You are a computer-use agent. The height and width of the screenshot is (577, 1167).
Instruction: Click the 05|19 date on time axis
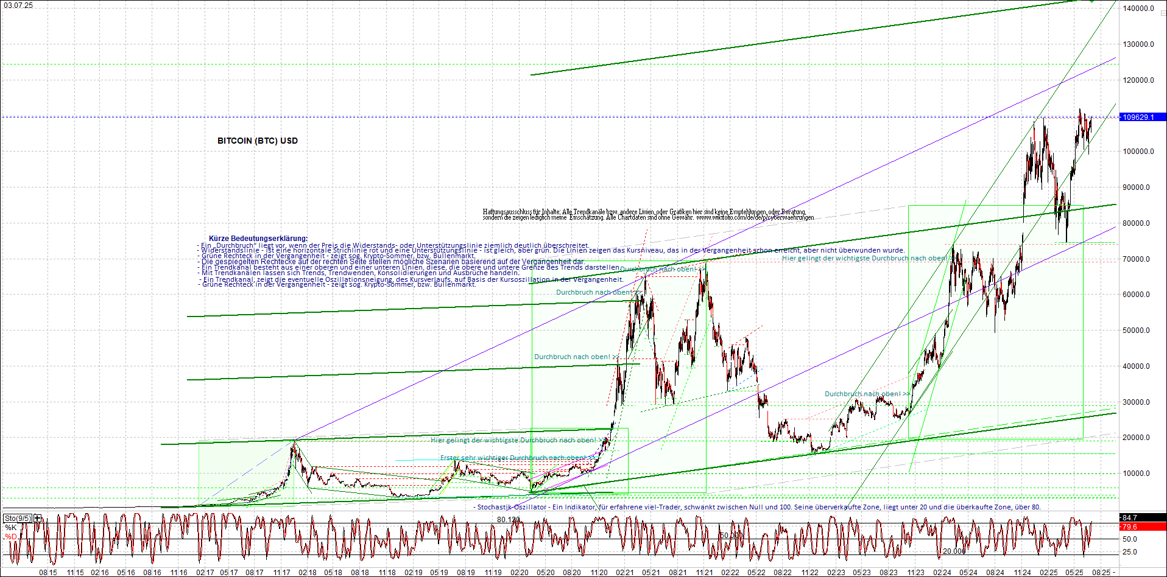(439, 573)
